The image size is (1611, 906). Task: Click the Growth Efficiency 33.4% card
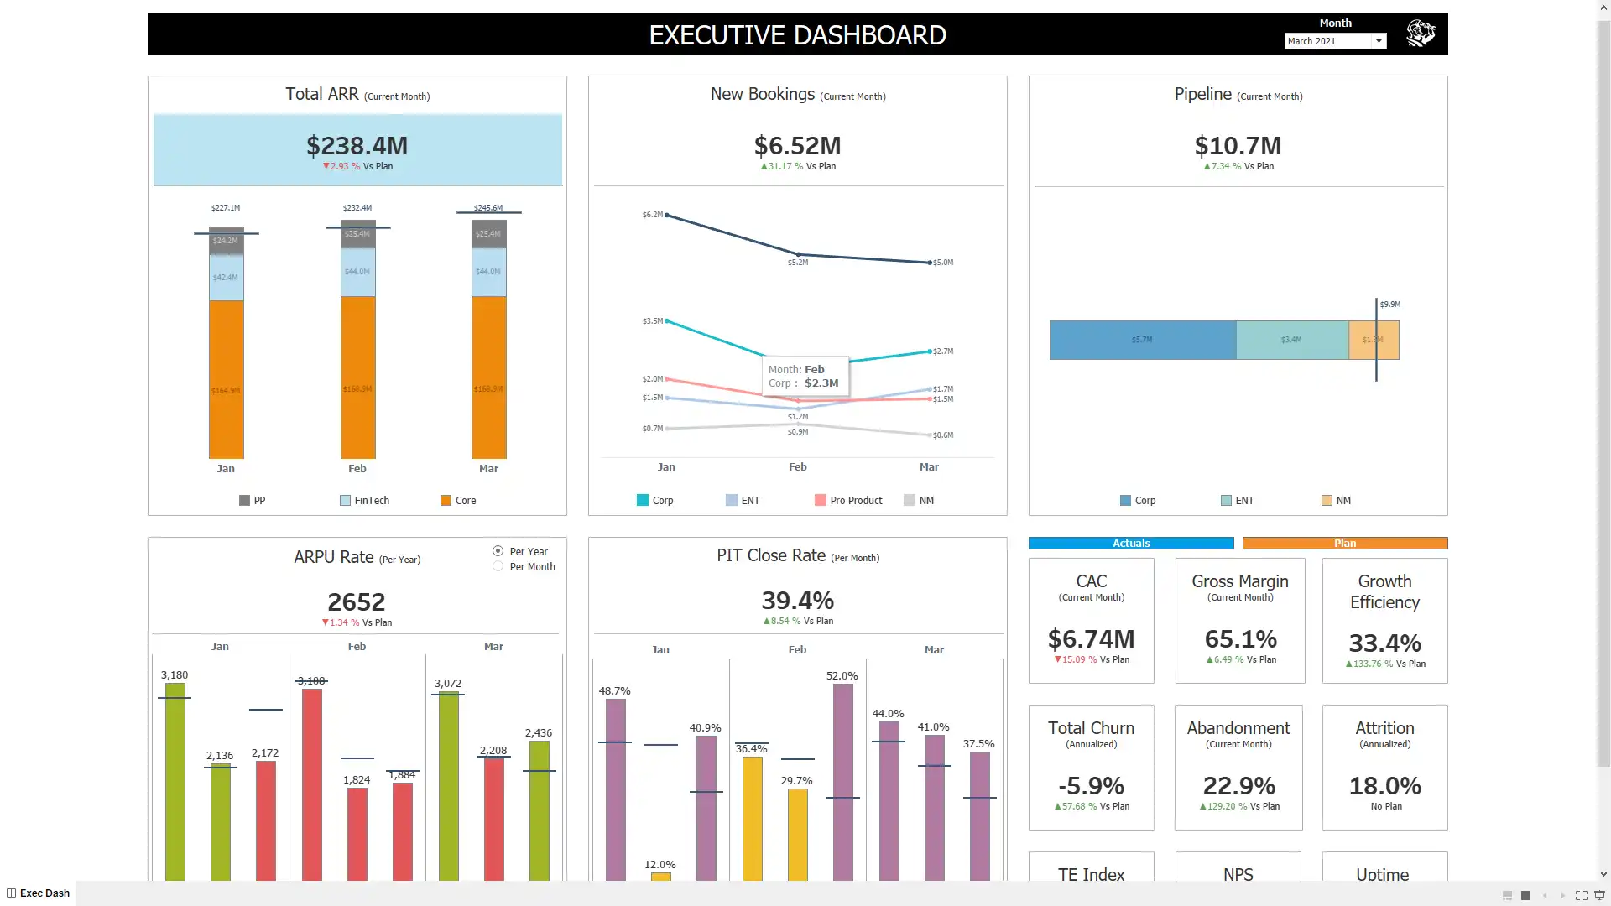1384,621
